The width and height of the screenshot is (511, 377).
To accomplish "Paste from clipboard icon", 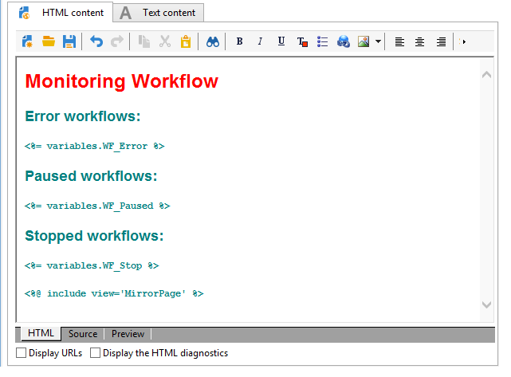I will pyautogui.click(x=186, y=41).
